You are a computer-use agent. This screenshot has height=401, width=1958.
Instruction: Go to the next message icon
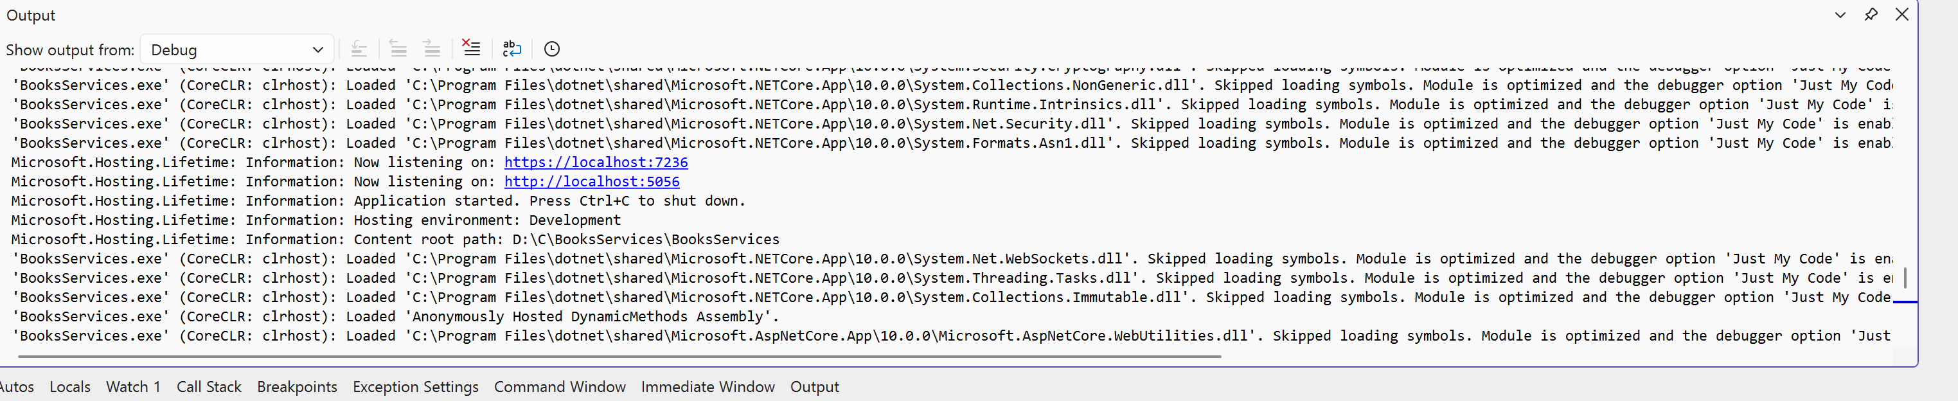[432, 49]
